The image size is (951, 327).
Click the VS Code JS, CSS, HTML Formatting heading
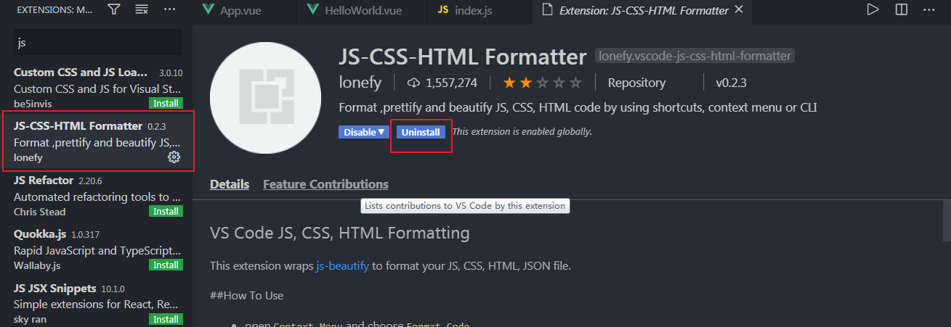[339, 233]
